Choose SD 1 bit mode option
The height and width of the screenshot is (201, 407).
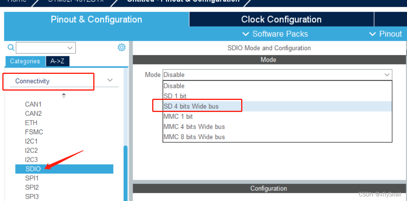click(175, 96)
